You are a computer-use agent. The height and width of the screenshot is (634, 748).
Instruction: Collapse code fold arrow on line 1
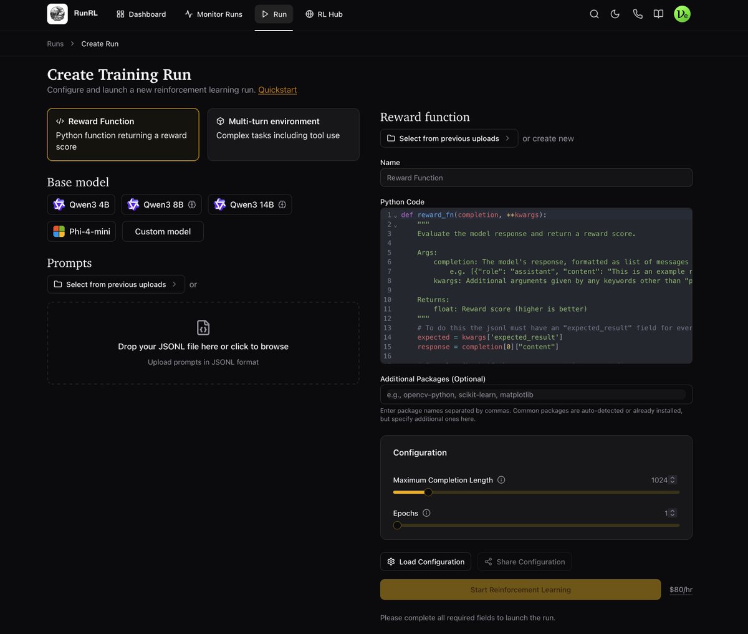395,216
